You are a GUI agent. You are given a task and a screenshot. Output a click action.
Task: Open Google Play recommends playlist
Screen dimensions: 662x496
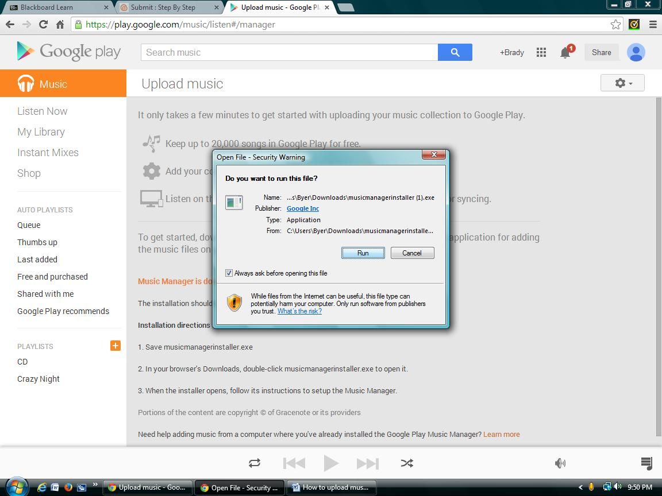[x=63, y=311]
